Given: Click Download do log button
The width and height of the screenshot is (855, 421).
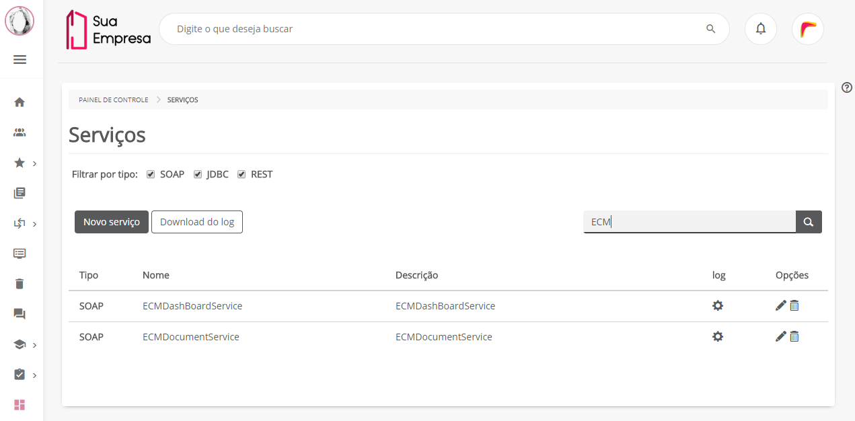Looking at the screenshot, I should point(197,222).
